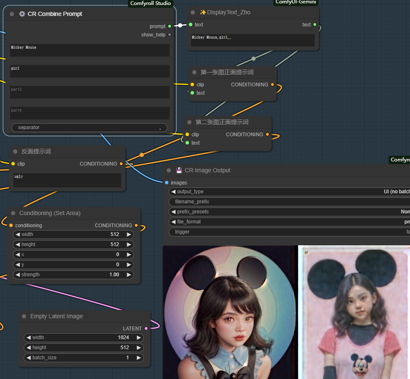Click collapse dot on 第二张图正面提示词 node

189,122
